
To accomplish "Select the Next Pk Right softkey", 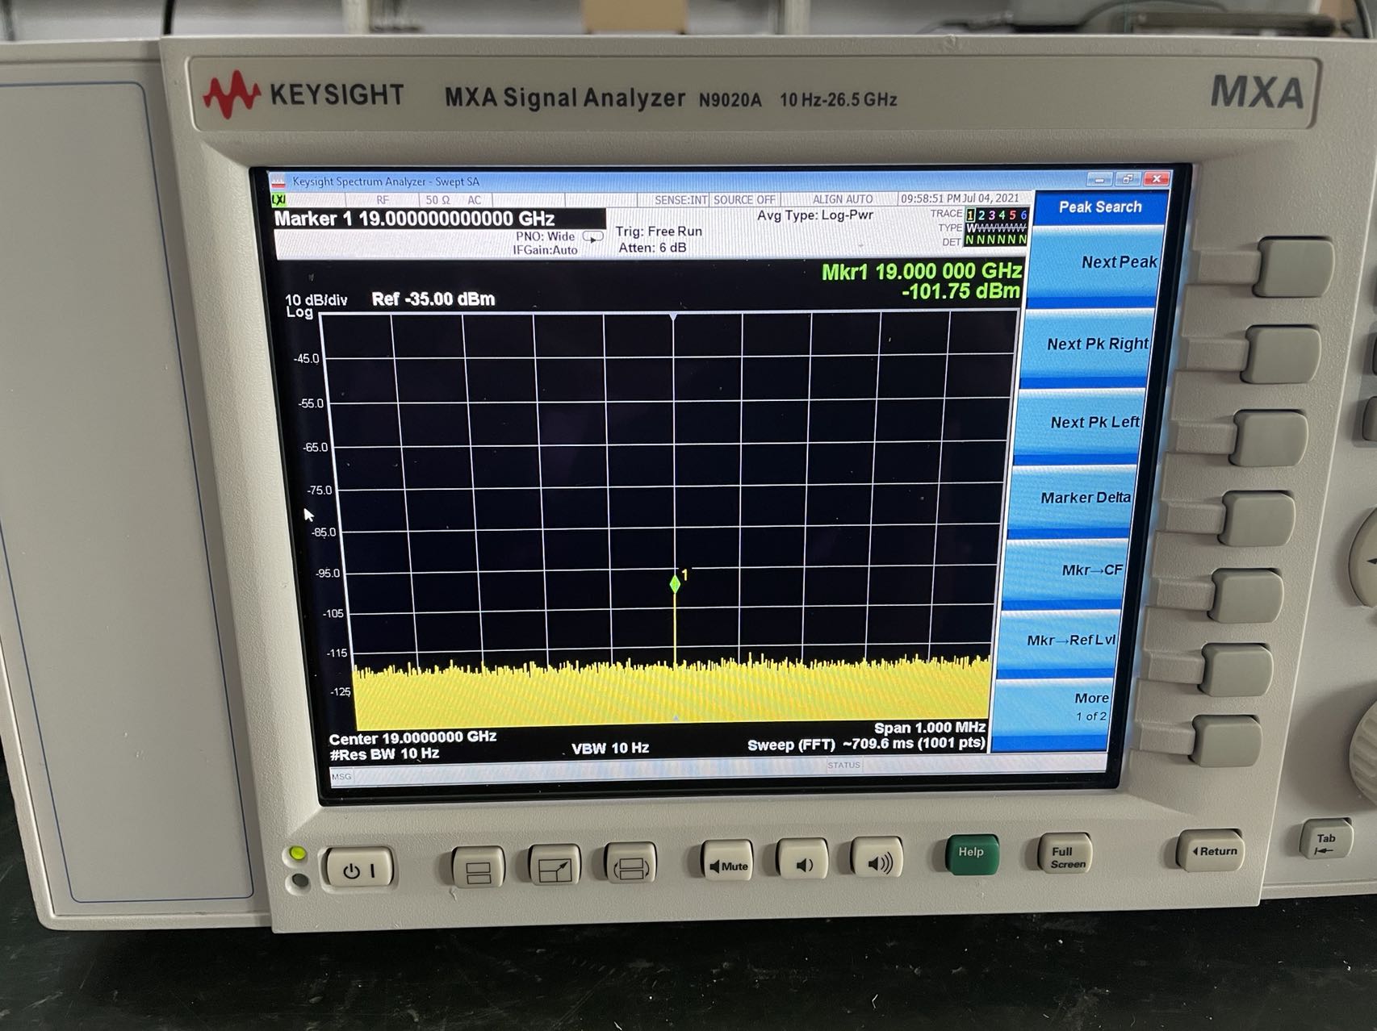I will (1097, 344).
